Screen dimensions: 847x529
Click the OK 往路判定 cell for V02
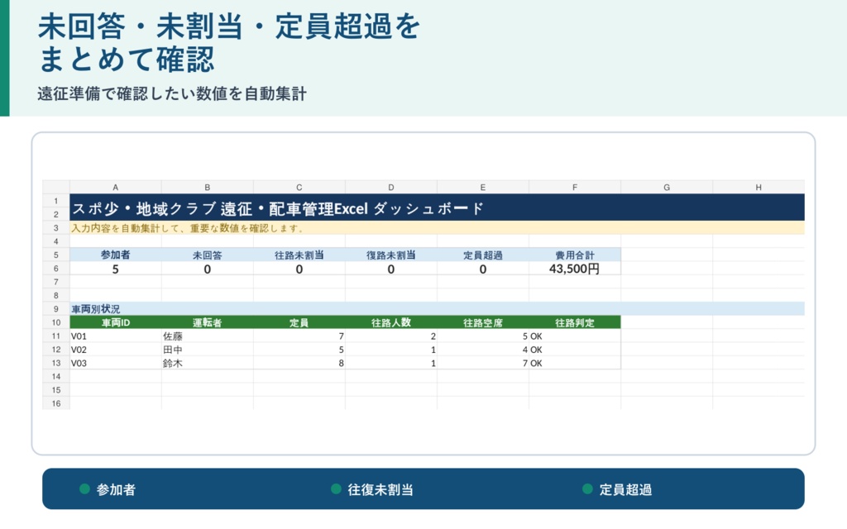point(575,350)
